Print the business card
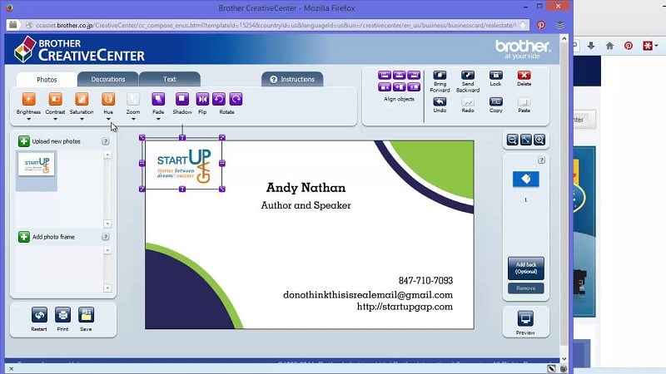Image resolution: width=666 pixels, height=374 pixels. [62, 316]
